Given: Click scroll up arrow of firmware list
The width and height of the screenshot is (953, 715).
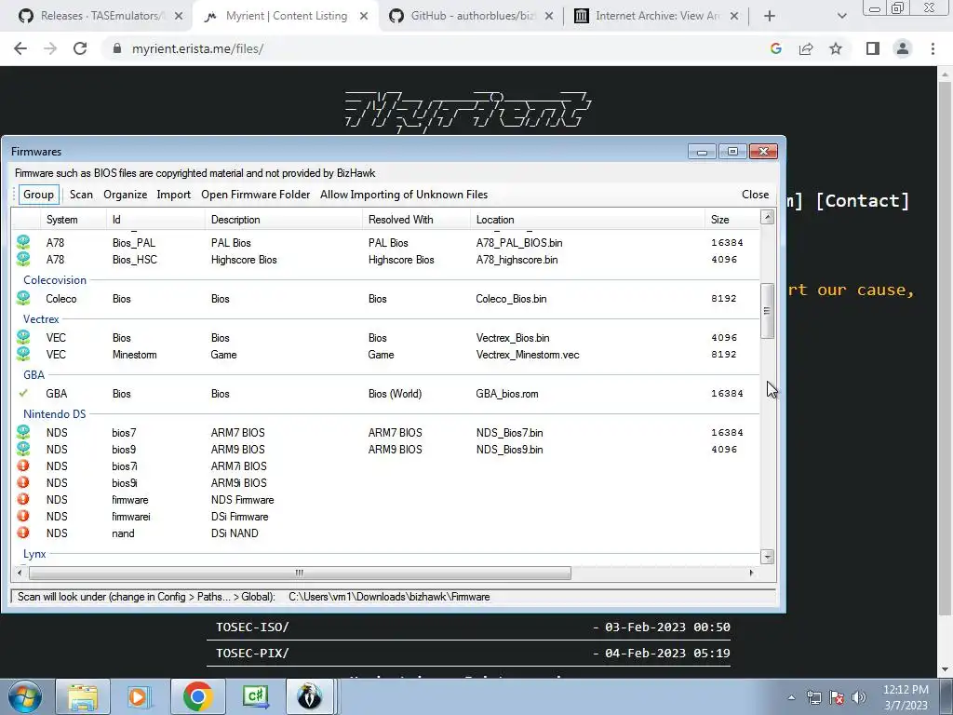Looking at the screenshot, I should (767, 217).
